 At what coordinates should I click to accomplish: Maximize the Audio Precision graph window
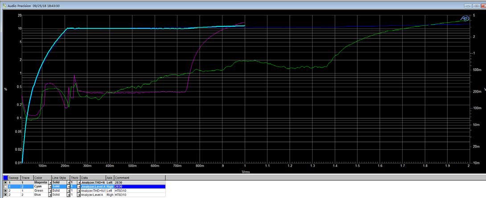pos(474,6)
